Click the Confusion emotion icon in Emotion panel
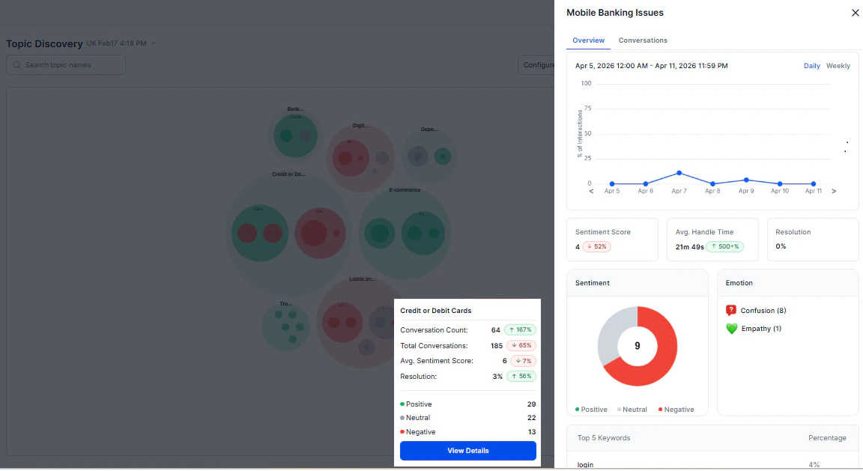The image size is (863, 471). (732, 309)
